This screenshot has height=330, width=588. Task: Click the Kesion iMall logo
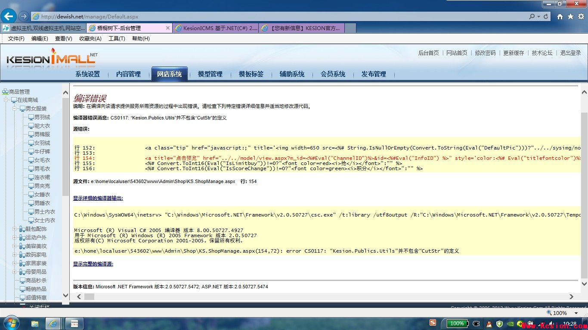coord(52,57)
